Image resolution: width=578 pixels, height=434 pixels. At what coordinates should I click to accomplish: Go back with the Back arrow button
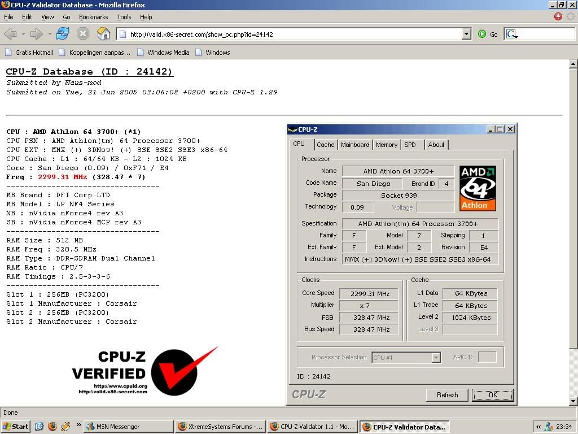[x=11, y=34]
